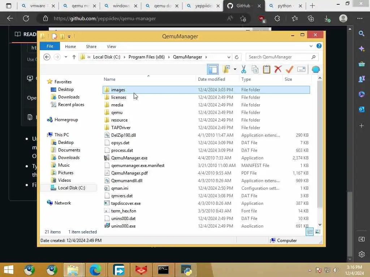Screen dimensions: 370x277
Task: Toggle the preview pane layout icon
Action: [x=213, y=70]
